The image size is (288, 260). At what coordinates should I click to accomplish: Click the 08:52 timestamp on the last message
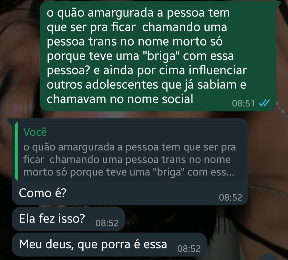pyautogui.click(x=189, y=248)
